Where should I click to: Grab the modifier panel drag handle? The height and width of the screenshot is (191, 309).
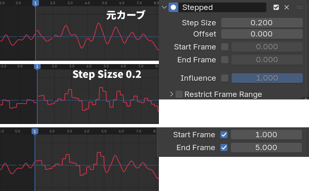(x=299, y=7)
